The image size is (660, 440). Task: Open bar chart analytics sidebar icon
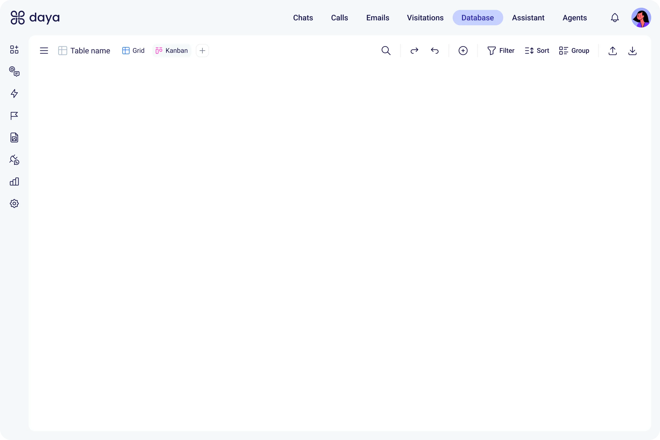pyautogui.click(x=14, y=182)
